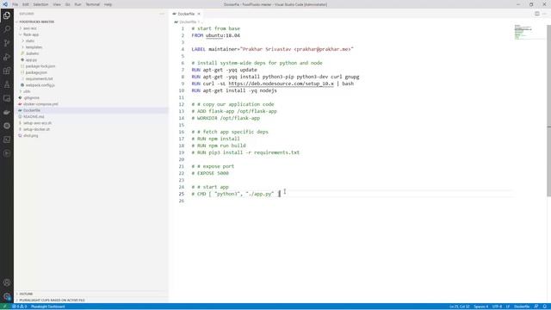Open the Docker whale view in activity bar
Viewport: 551px width, 310px height.
pyautogui.click(x=7, y=112)
